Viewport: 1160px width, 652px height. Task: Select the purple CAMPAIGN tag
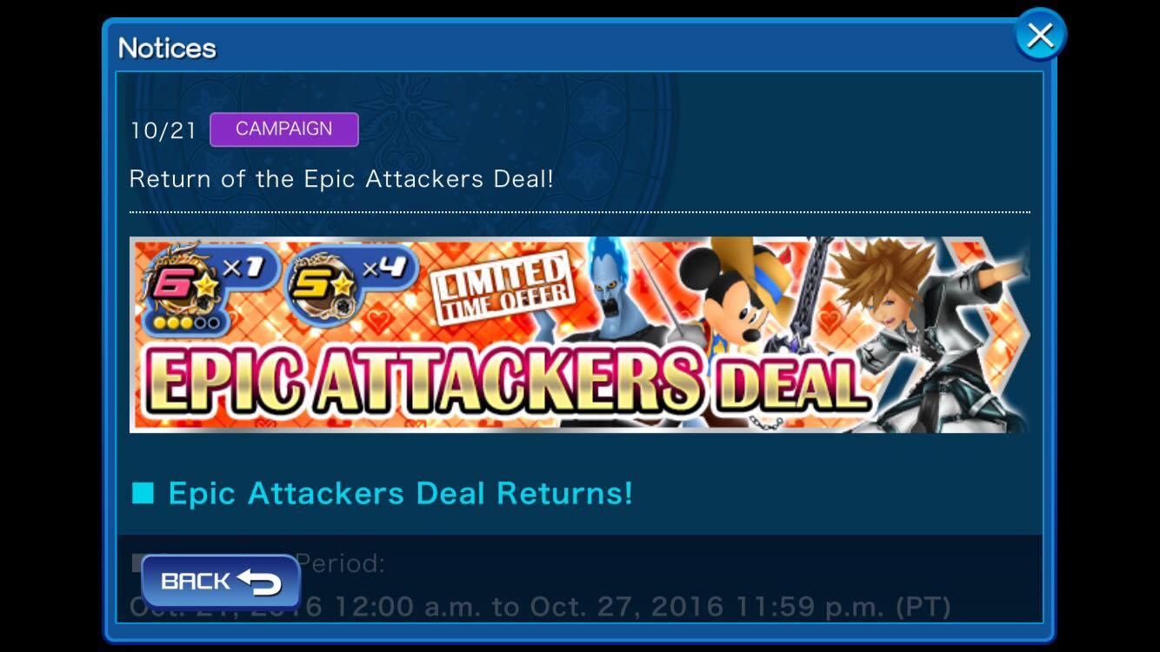coord(284,129)
